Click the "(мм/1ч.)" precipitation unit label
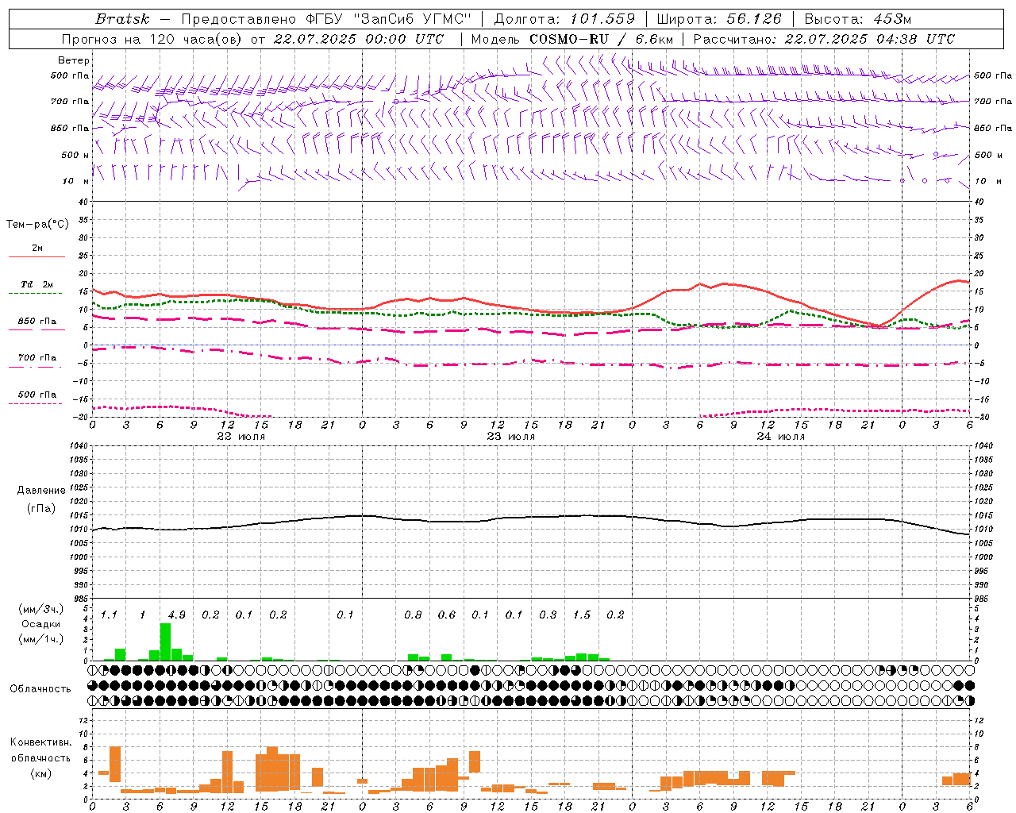The height and width of the screenshot is (813, 1016). pyautogui.click(x=40, y=639)
